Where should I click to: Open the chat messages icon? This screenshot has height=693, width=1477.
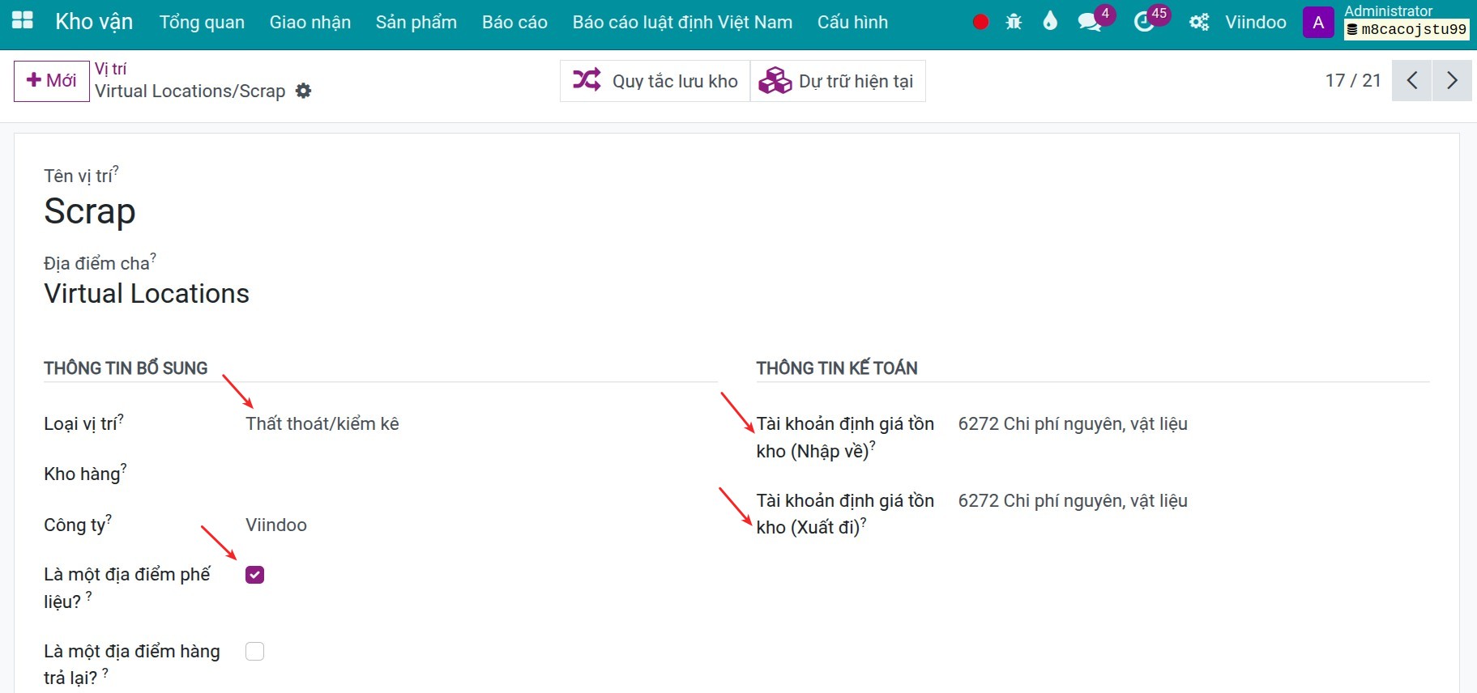[x=1090, y=22]
